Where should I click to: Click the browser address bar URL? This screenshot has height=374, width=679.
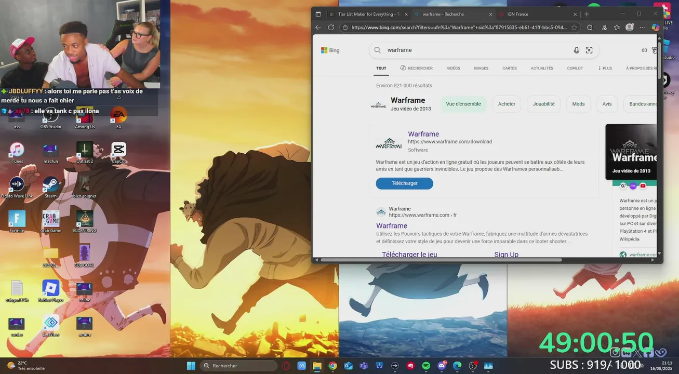459,28
